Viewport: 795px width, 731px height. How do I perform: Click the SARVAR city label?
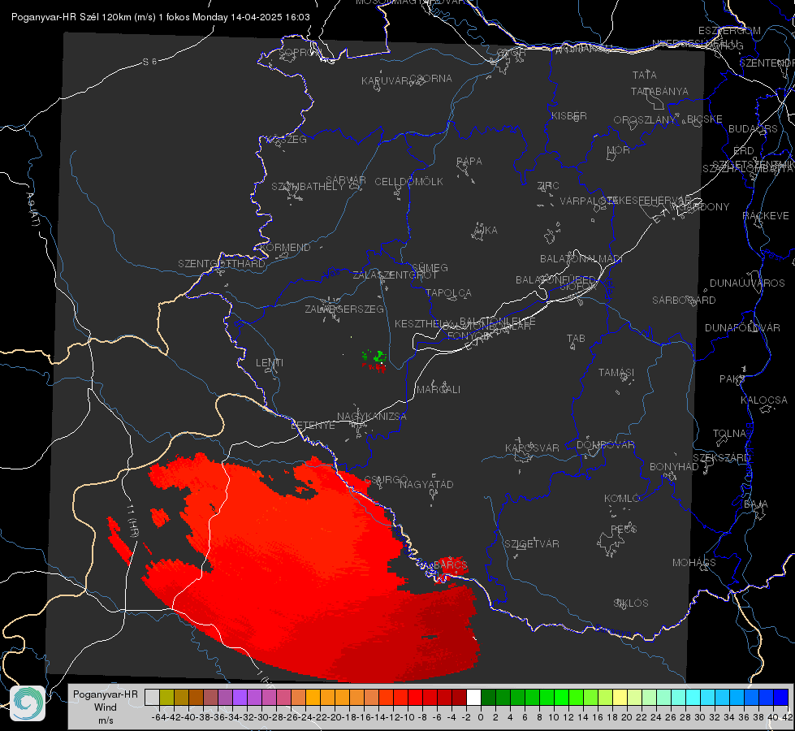point(346,180)
